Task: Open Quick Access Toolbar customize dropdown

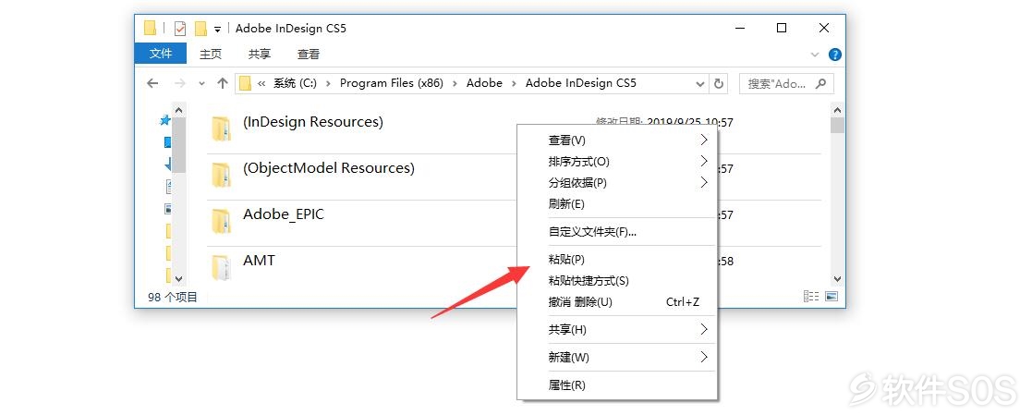Action: 217,29
